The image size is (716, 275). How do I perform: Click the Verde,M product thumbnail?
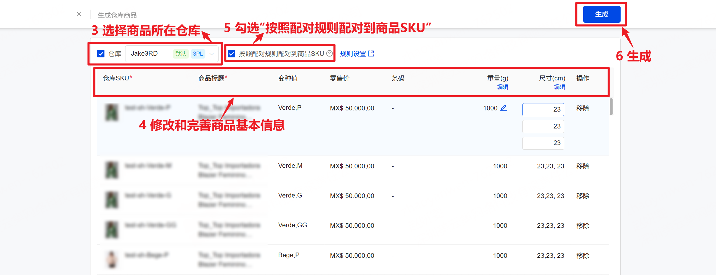[112, 170]
